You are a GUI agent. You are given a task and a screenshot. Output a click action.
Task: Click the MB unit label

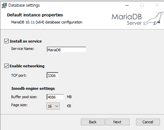click(69, 97)
